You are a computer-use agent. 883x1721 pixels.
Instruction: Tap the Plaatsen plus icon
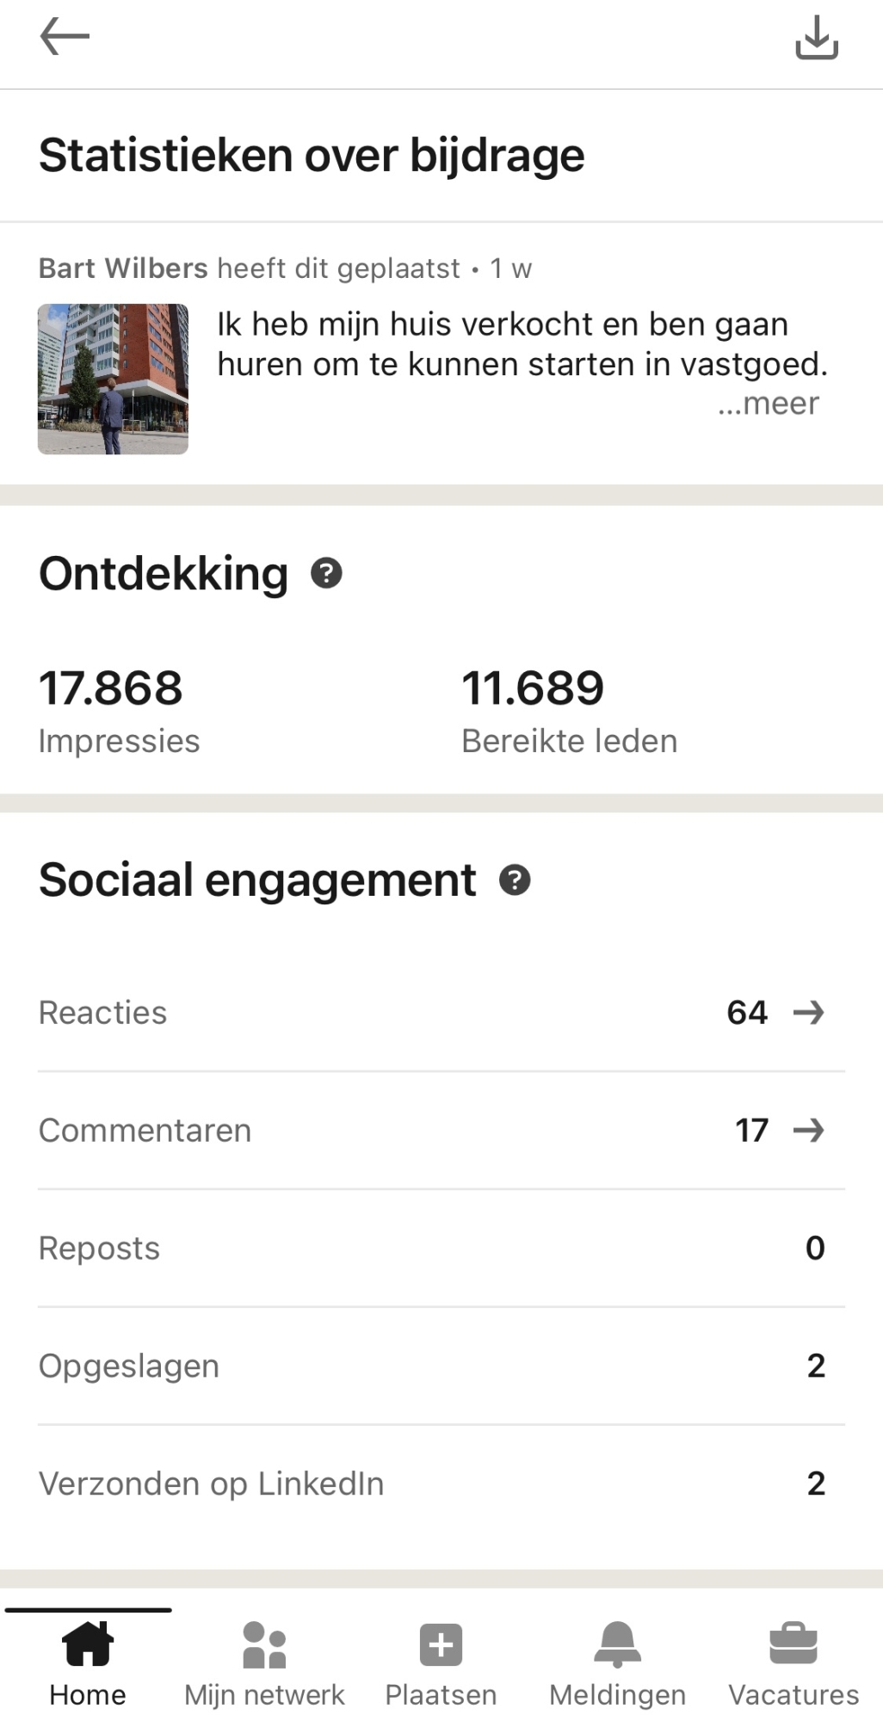tap(441, 1644)
